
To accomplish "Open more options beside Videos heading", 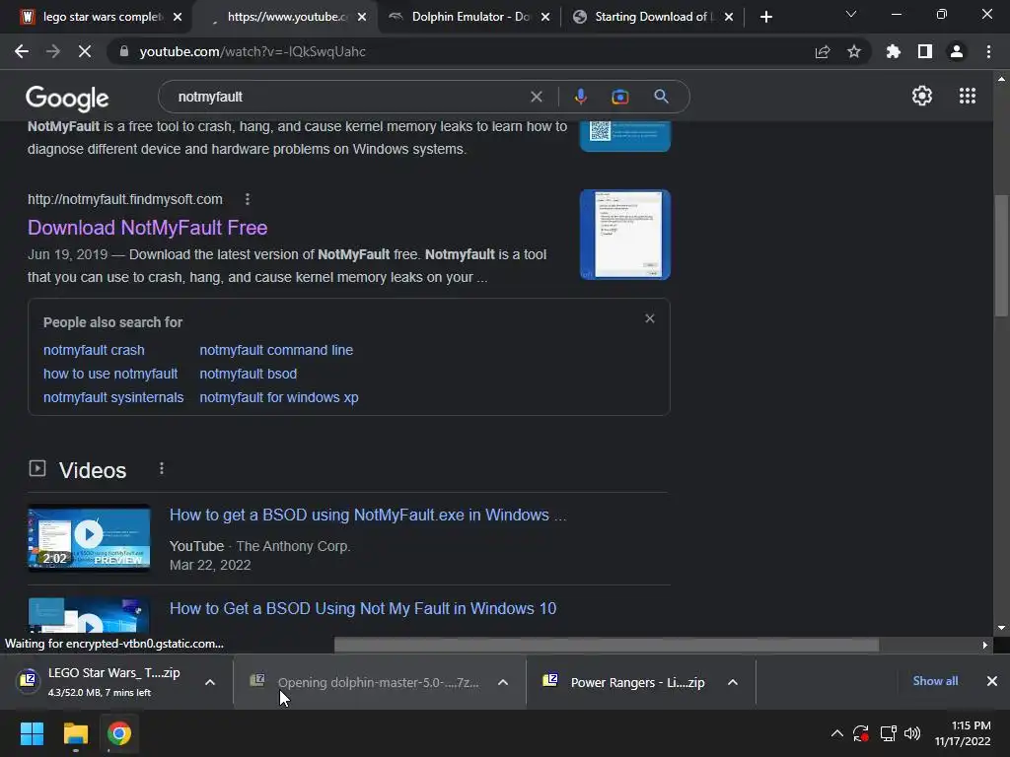I will click(x=162, y=468).
